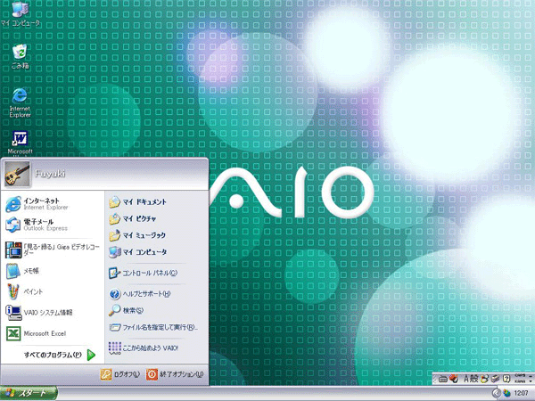Launch Internet Explorer from desktop shortcut

click(x=20, y=102)
